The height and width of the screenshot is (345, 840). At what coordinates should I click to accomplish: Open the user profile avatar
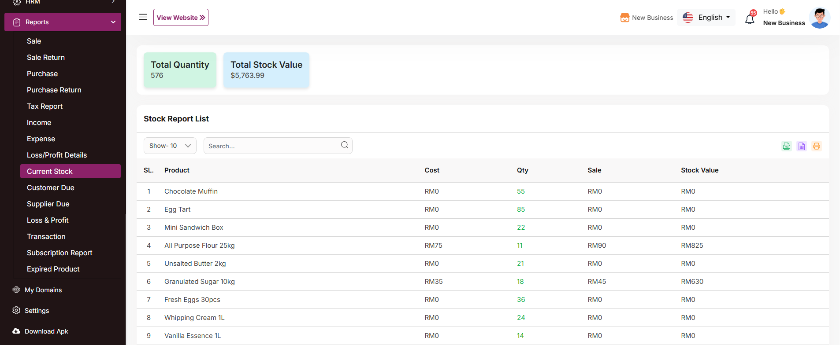click(x=819, y=18)
